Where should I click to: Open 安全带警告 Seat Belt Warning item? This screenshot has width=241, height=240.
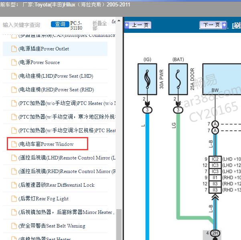(55, 226)
